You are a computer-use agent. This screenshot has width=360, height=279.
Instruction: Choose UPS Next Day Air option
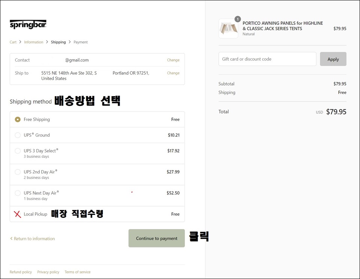pos(18,193)
